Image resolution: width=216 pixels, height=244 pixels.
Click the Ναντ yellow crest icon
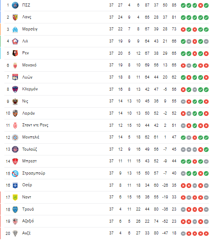(x=15, y=197)
